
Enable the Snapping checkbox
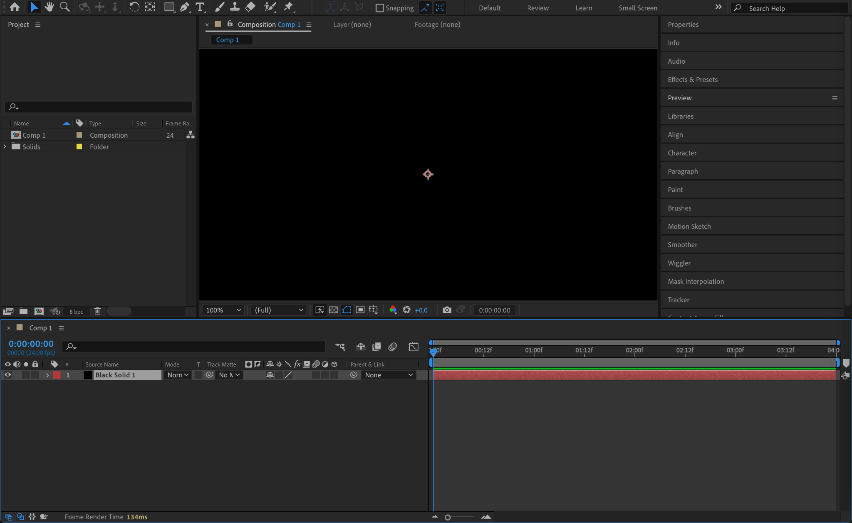click(x=379, y=8)
